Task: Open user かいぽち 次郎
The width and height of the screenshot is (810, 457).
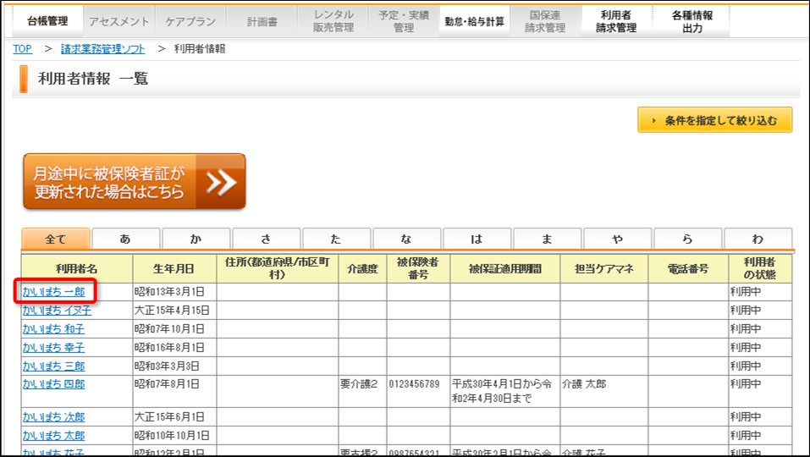Action: click(53, 417)
